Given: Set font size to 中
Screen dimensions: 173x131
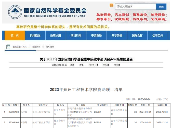Looking at the screenshot, I should (x=93, y=65).
